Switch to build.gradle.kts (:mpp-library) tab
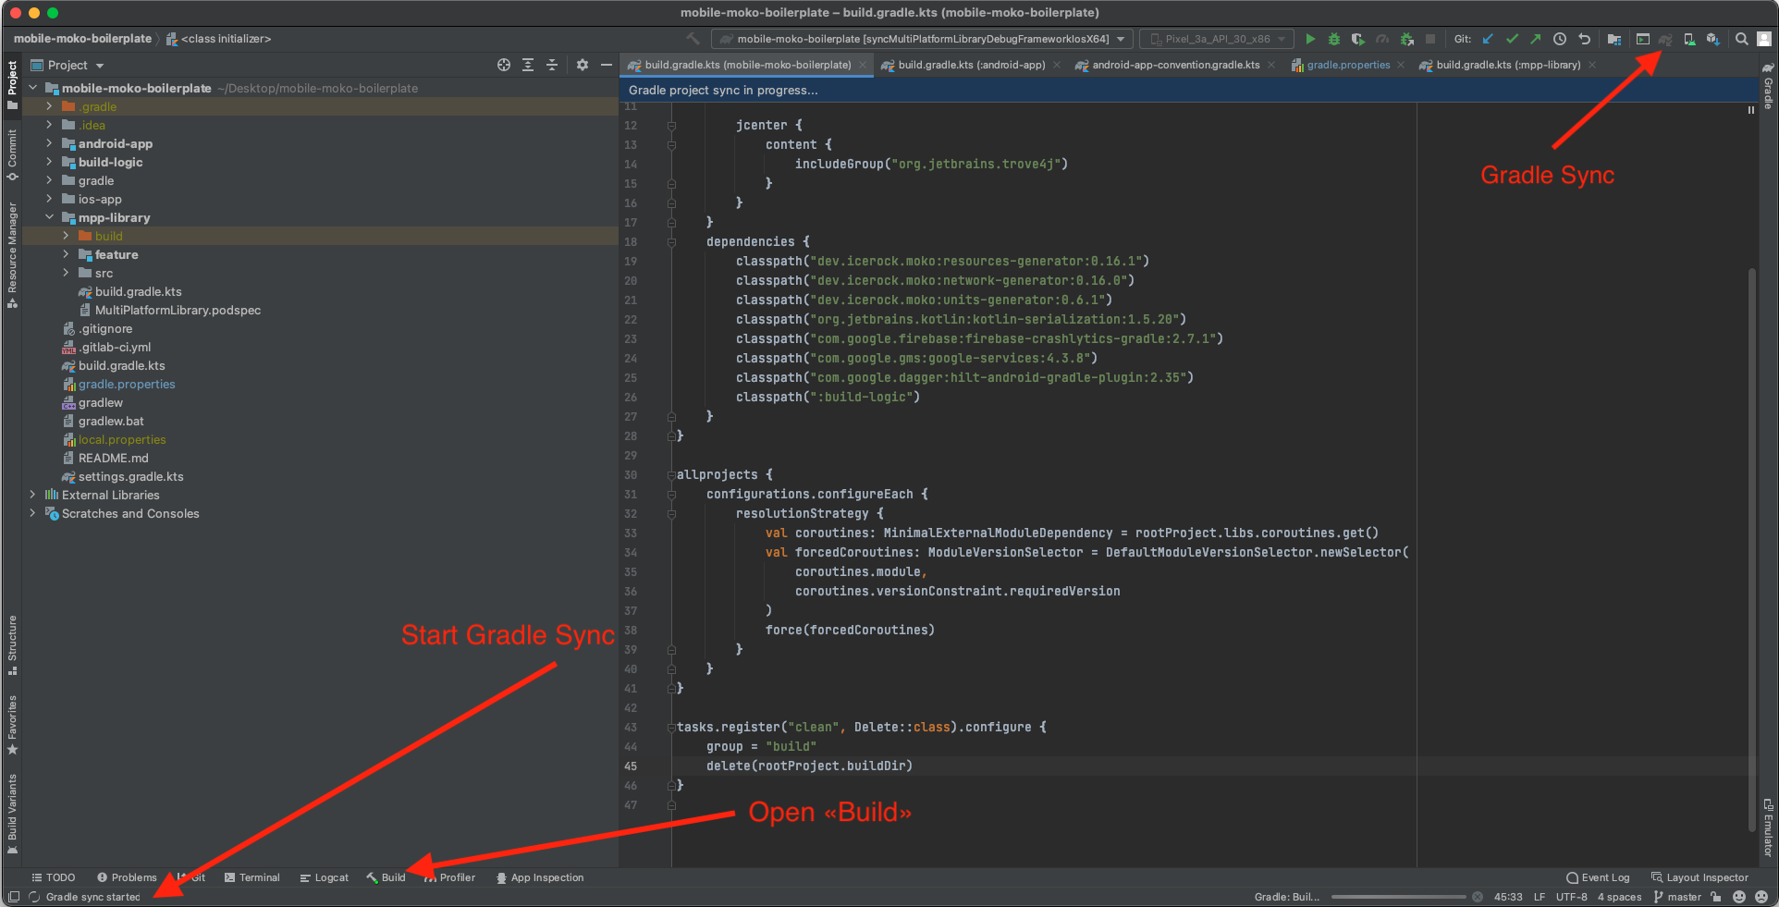 (1508, 65)
